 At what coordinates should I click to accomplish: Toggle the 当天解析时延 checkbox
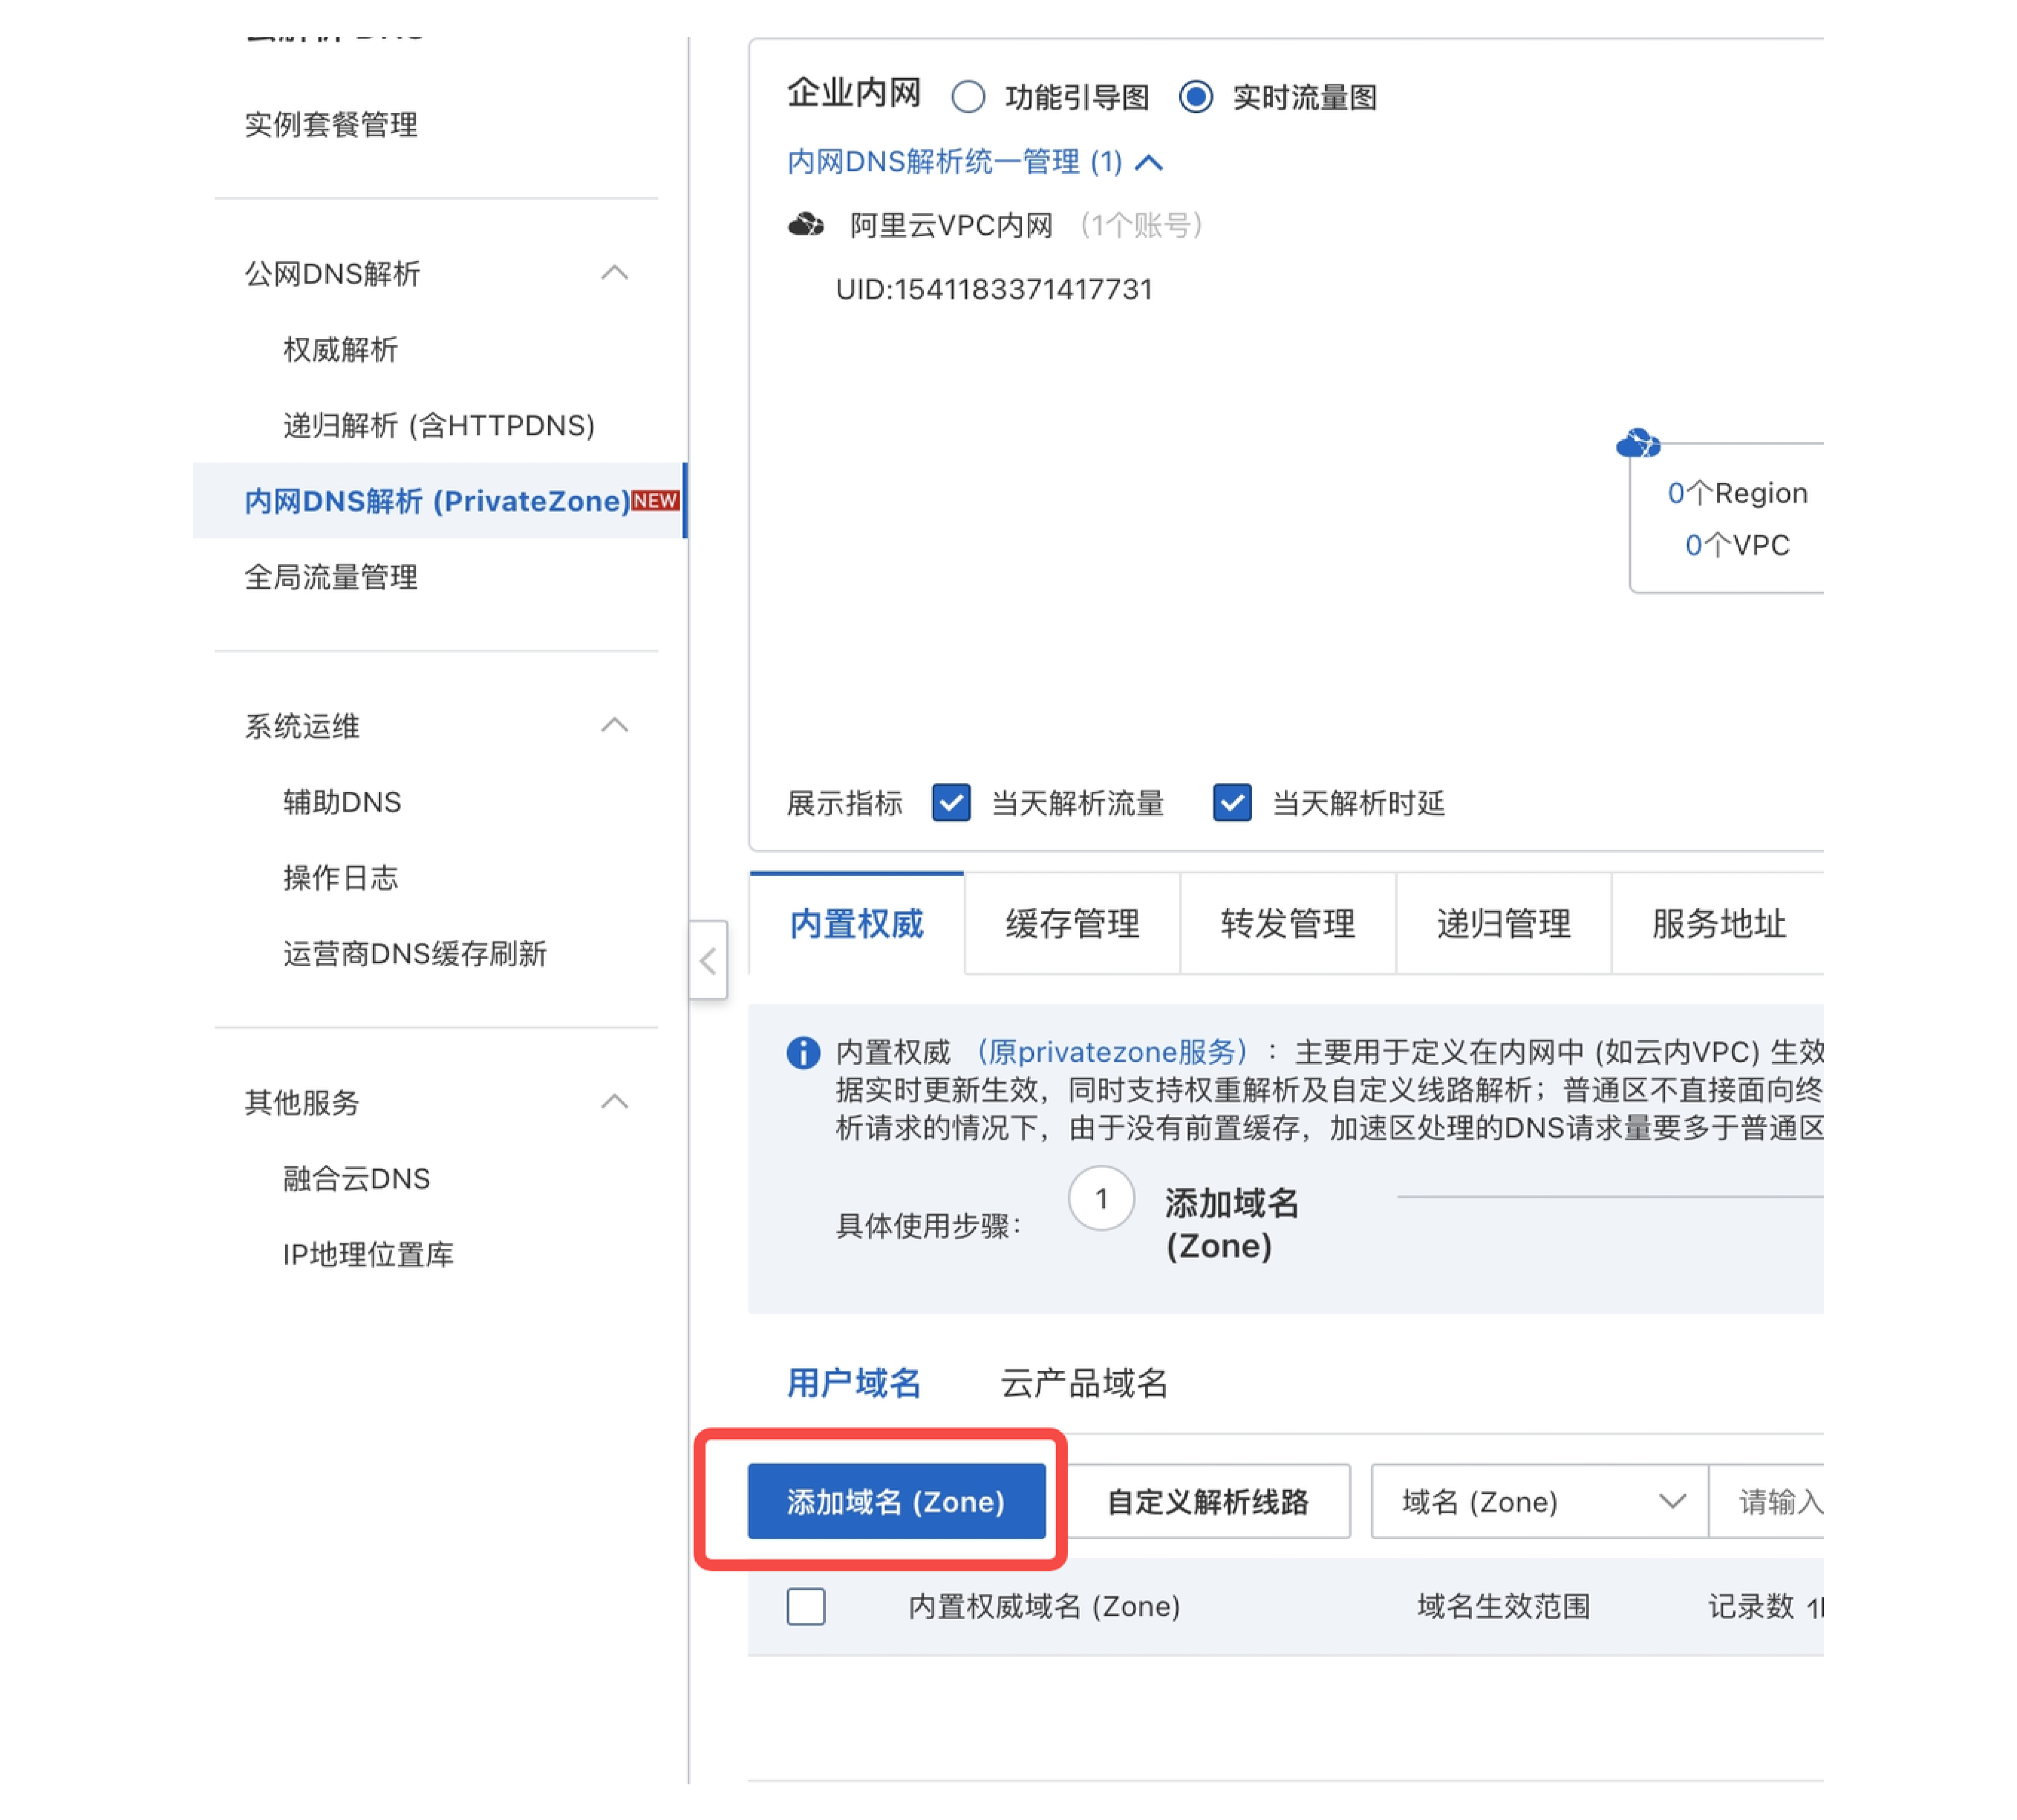[x=1231, y=802]
